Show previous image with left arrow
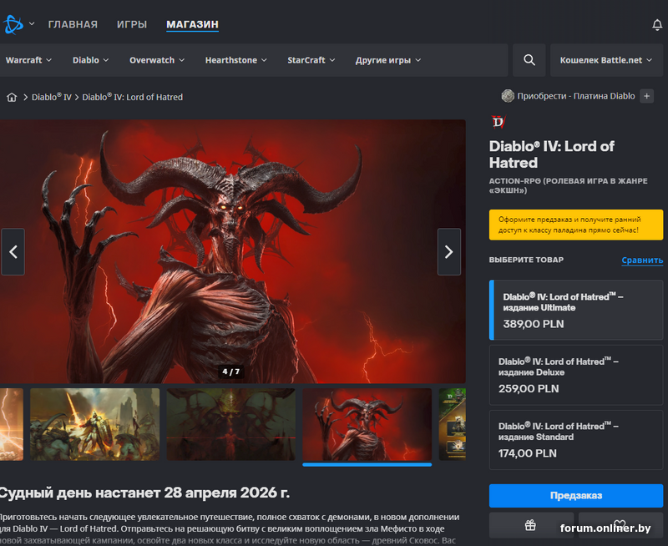Viewport: 668px width, 546px height. [13, 251]
